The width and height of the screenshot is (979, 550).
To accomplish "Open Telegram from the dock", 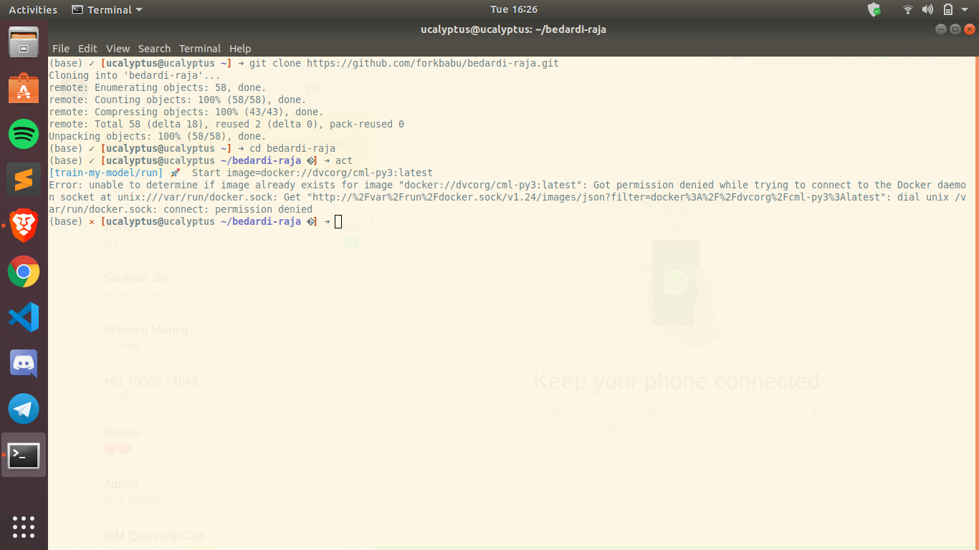I will click(x=24, y=410).
